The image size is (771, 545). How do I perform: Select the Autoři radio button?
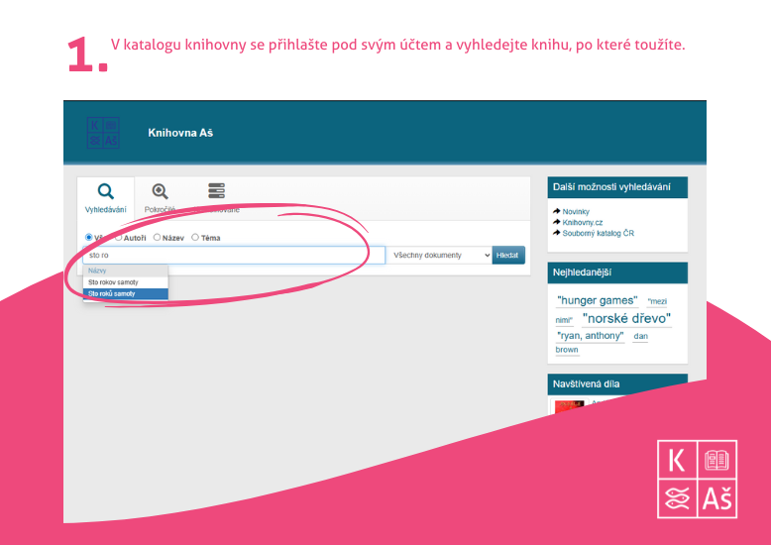pyautogui.click(x=119, y=238)
